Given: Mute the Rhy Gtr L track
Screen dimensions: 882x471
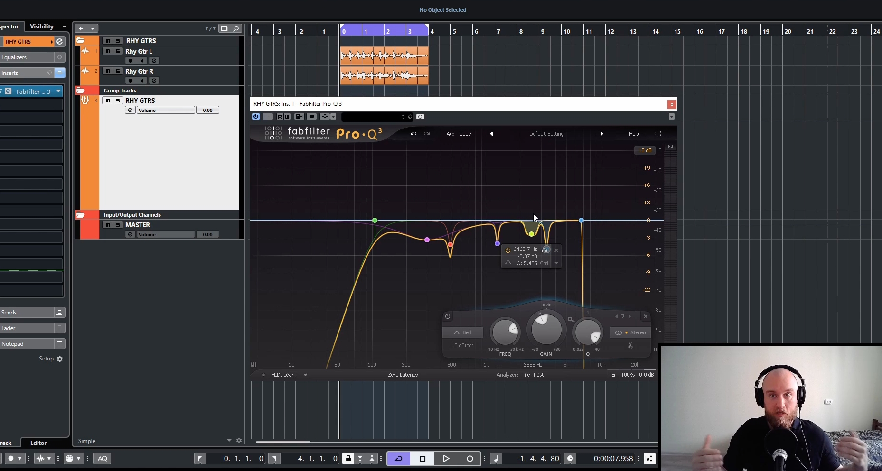Looking at the screenshot, I should click(108, 51).
